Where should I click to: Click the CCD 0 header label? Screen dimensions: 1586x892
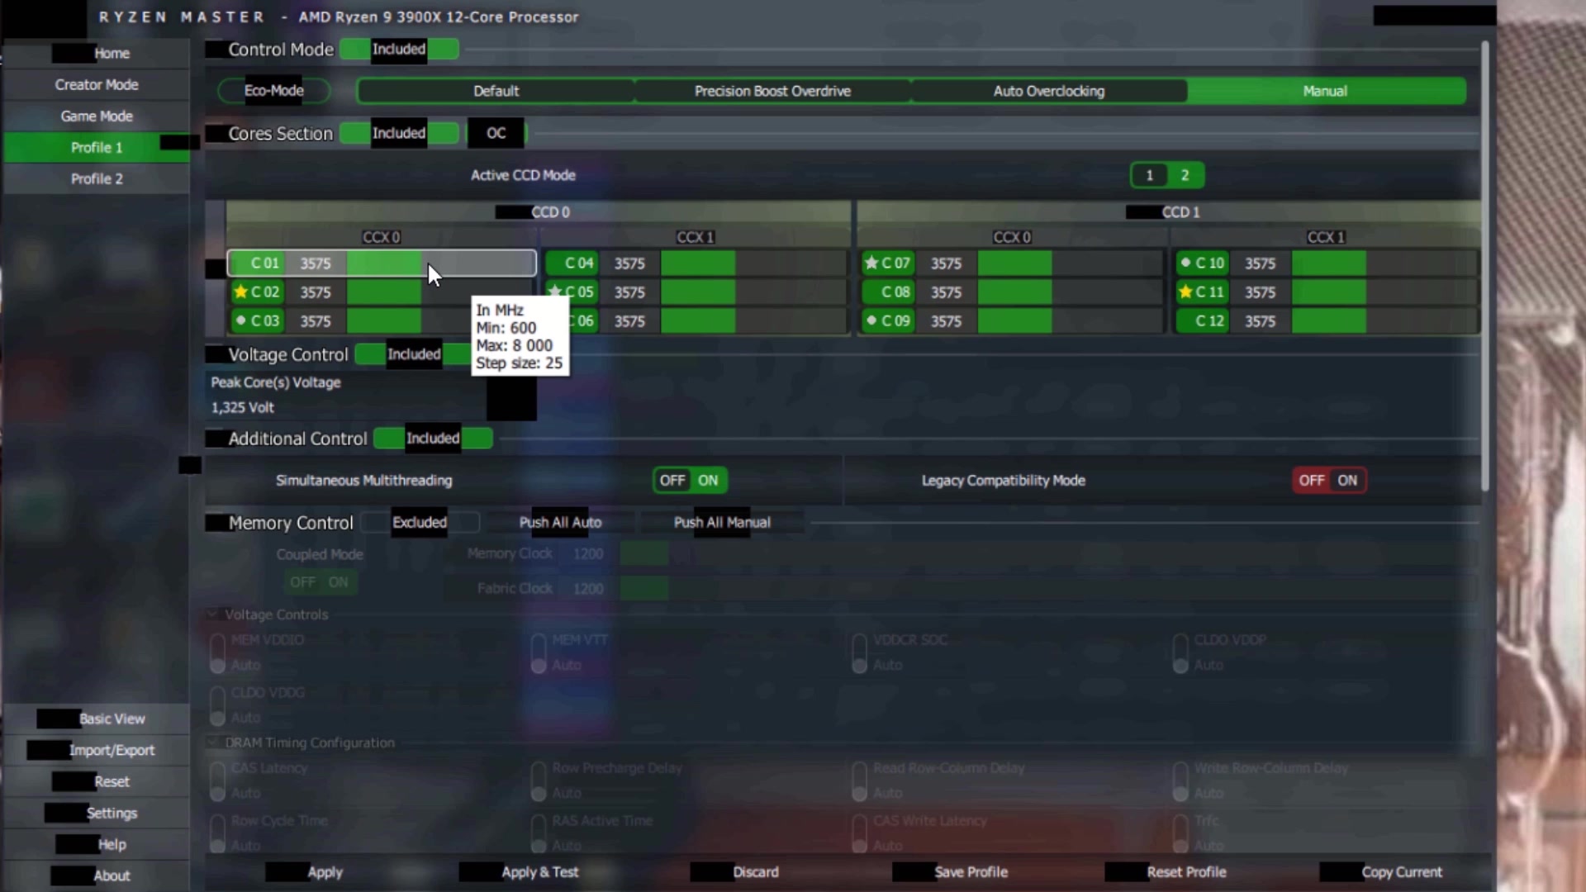(x=550, y=212)
